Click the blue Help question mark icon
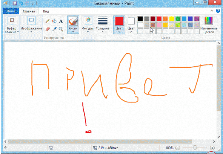This screenshot has height=154, width=223. [218, 11]
